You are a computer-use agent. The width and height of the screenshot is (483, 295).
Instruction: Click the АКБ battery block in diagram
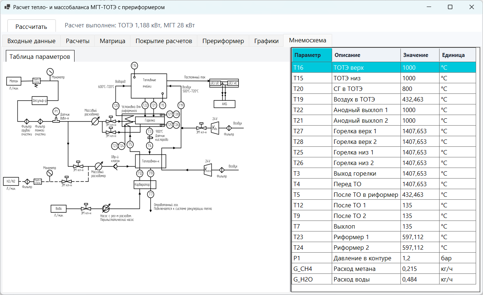coord(224,104)
